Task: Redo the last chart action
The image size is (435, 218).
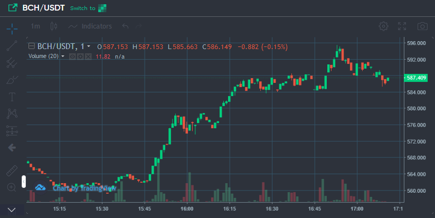Action: pos(139,26)
